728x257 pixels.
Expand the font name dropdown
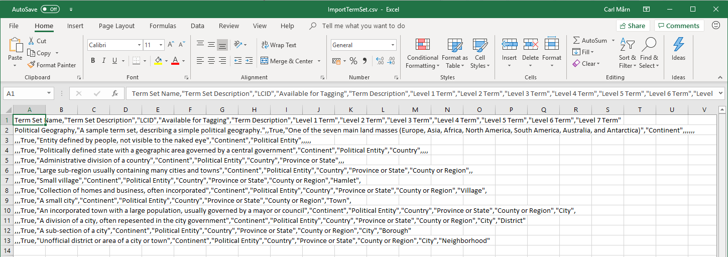[x=140, y=45]
